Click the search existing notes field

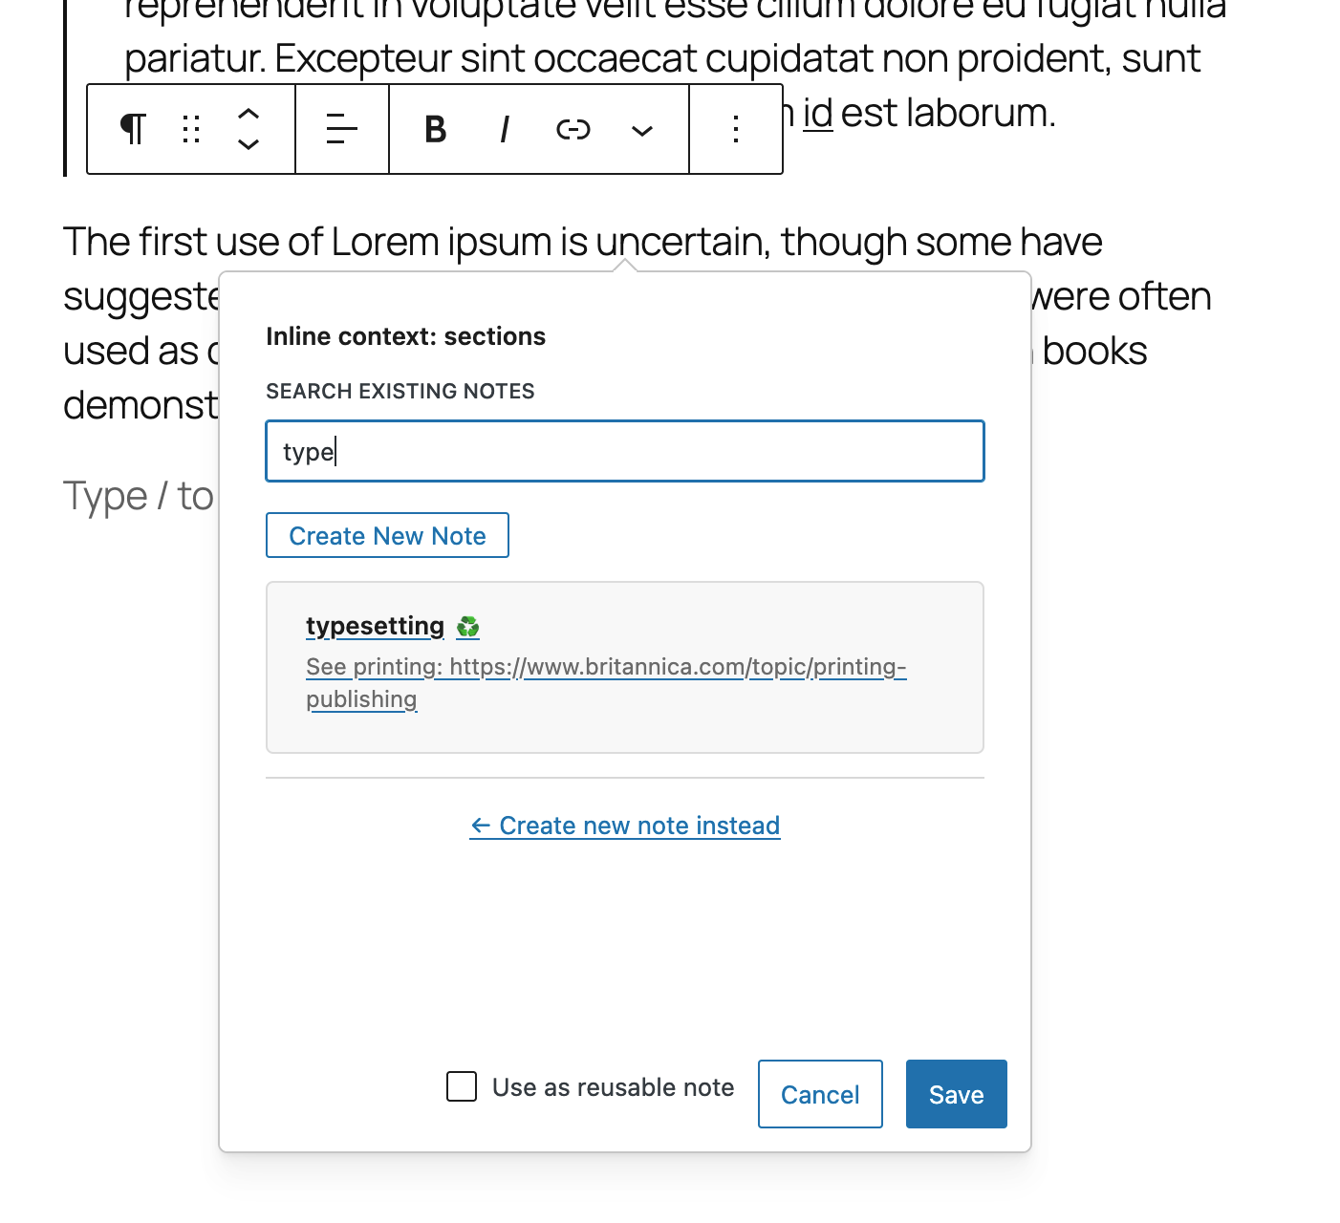pyautogui.click(x=624, y=451)
